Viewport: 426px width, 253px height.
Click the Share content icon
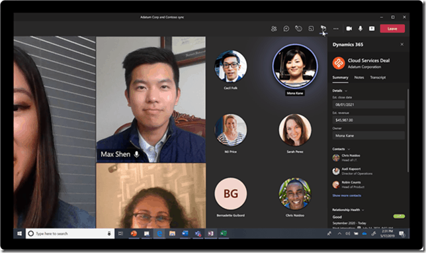pyautogui.click(x=372, y=28)
